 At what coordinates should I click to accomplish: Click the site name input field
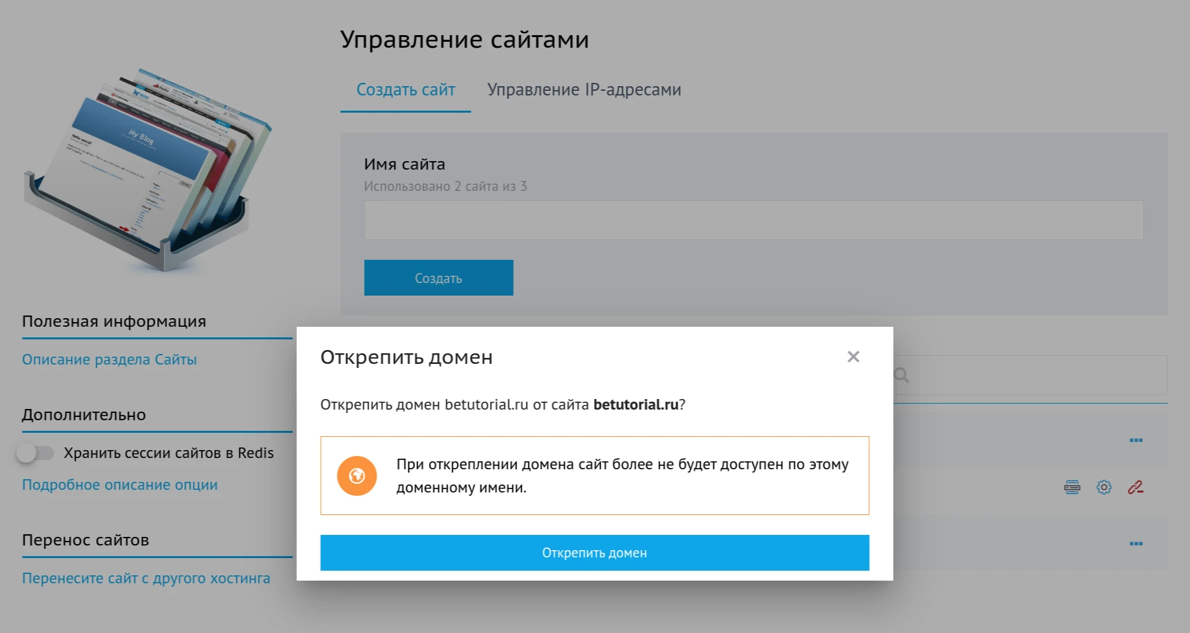tap(753, 219)
